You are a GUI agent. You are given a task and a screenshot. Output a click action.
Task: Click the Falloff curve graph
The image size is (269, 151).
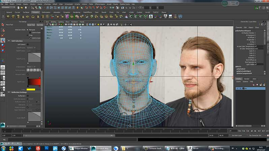[x=34, y=57]
